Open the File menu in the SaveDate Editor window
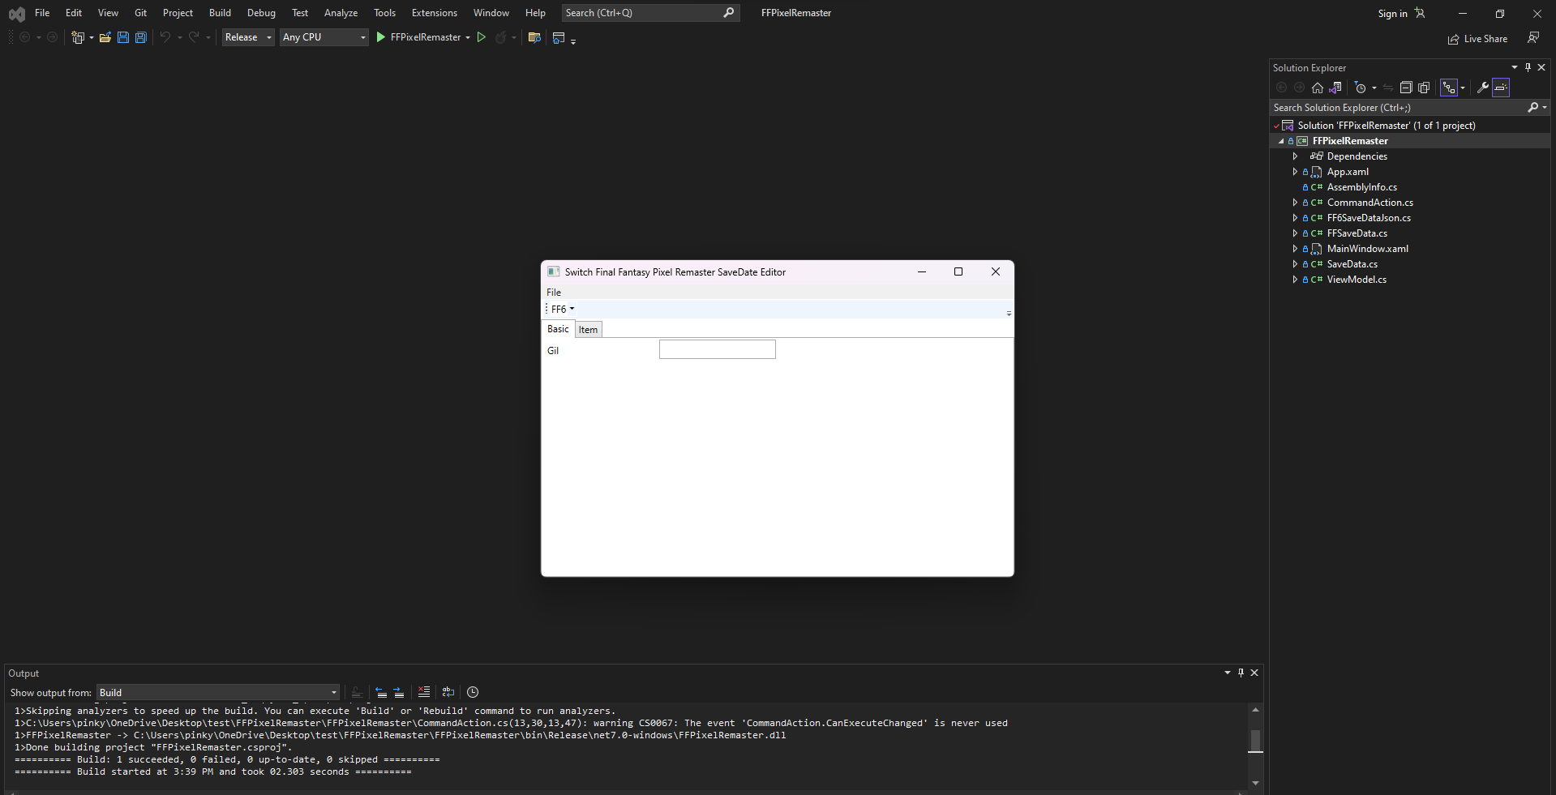The width and height of the screenshot is (1556, 795). point(554,292)
